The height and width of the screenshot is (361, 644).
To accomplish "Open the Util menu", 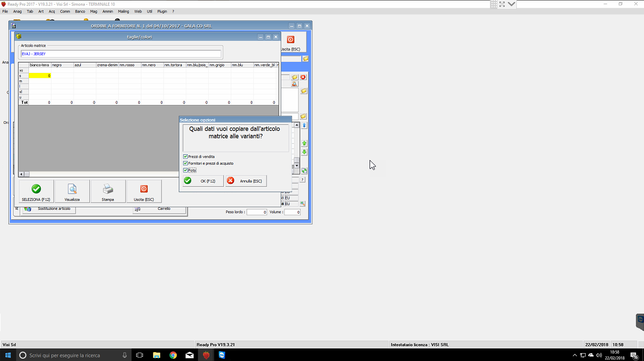I will 150,11.
